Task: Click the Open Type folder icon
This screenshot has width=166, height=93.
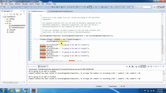Action: pos(77,7)
